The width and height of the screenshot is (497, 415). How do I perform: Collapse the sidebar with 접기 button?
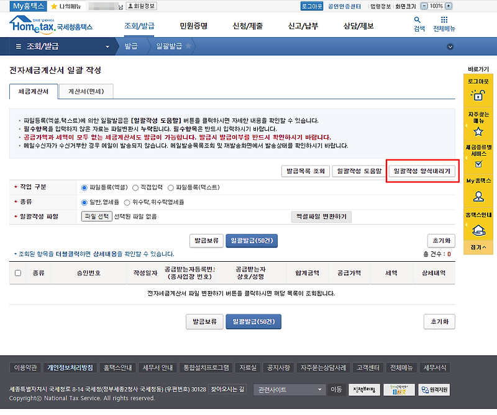click(x=478, y=248)
